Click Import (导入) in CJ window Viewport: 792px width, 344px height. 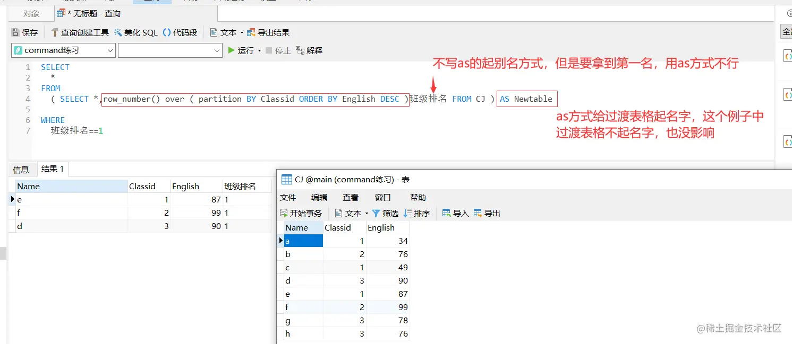pyautogui.click(x=456, y=213)
